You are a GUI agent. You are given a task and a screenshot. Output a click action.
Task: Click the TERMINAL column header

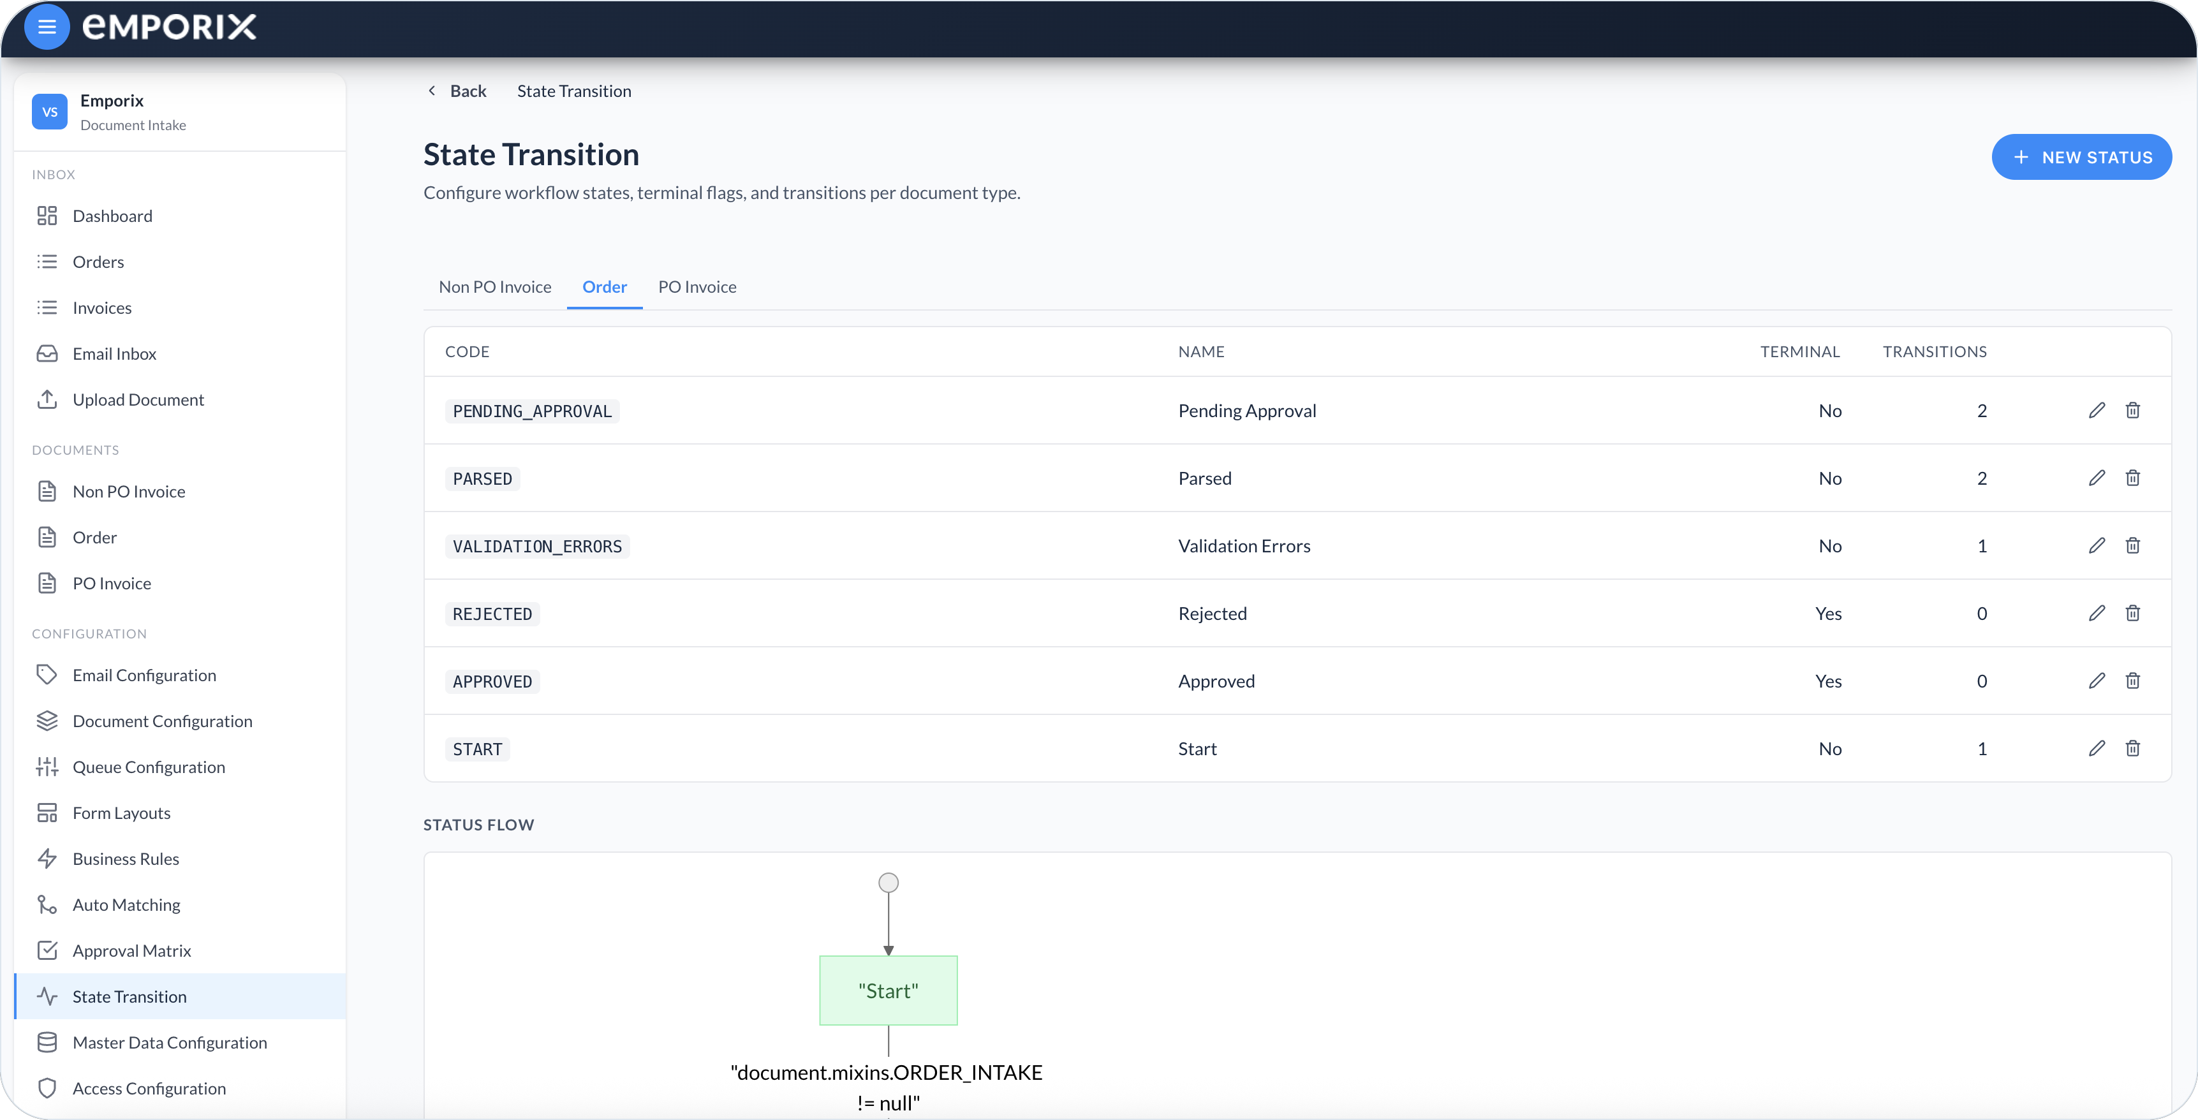click(x=1799, y=351)
